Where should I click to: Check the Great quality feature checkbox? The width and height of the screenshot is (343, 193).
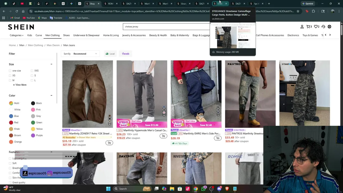point(10,183)
